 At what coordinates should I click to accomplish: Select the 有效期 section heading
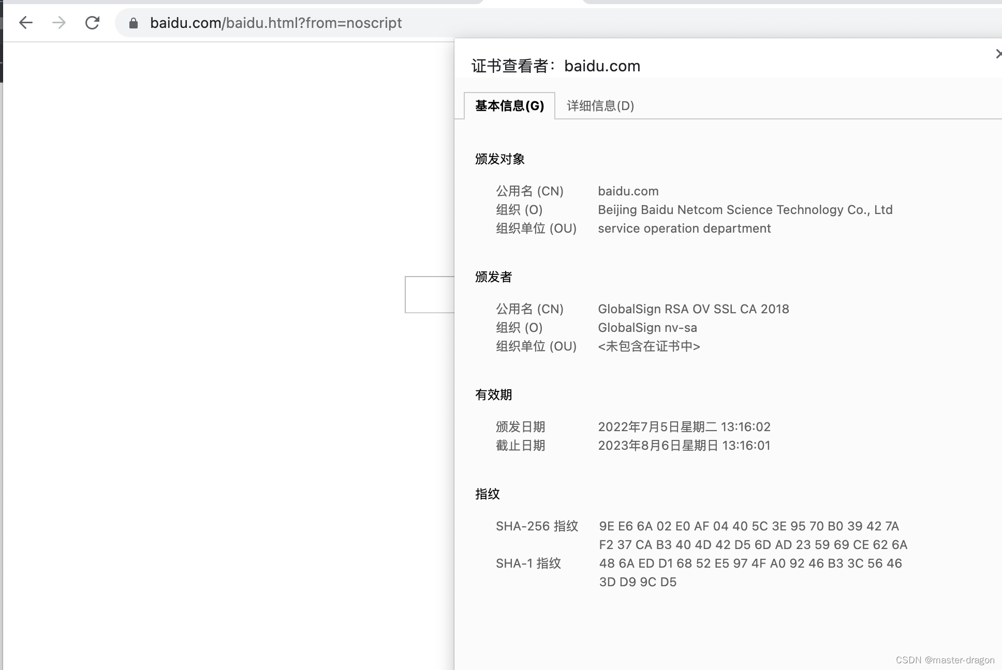tap(494, 395)
